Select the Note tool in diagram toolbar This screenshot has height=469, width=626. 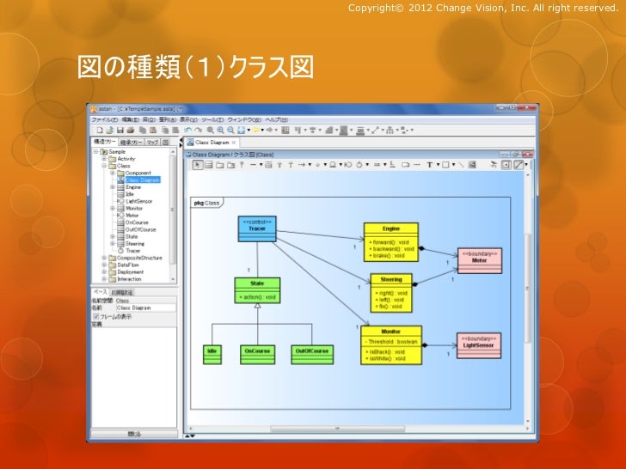[406, 165]
